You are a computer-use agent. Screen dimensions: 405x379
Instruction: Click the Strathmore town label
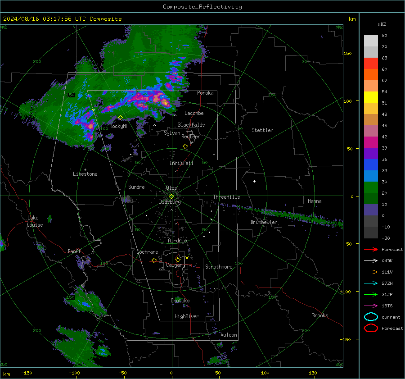coord(219,267)
